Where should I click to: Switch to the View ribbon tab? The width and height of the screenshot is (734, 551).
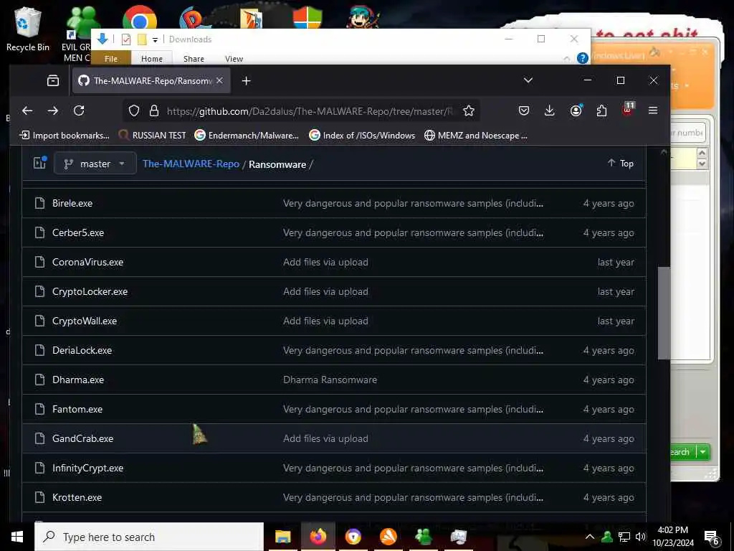(234, 59)
